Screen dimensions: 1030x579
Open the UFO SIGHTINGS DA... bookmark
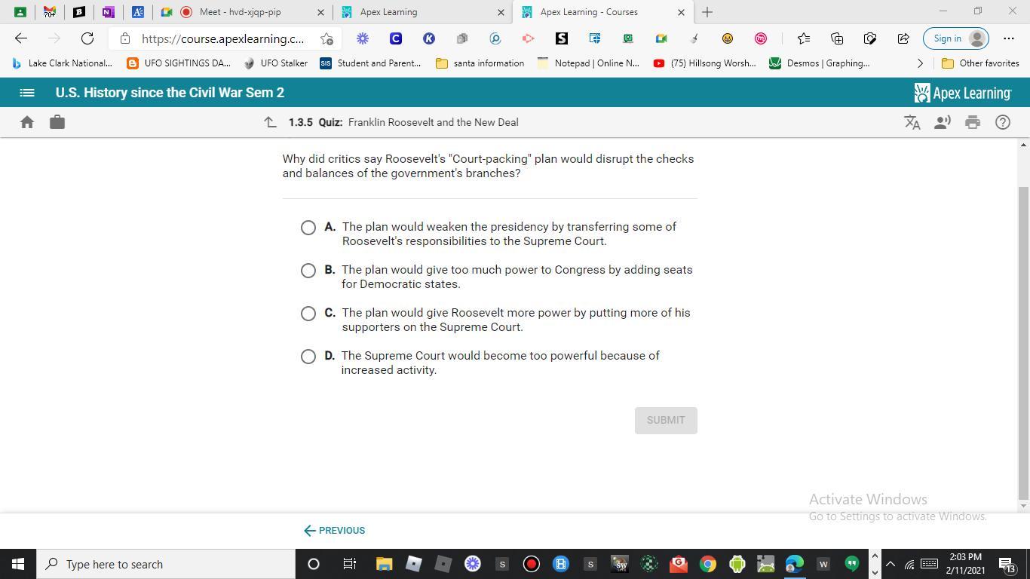(179, 63)
